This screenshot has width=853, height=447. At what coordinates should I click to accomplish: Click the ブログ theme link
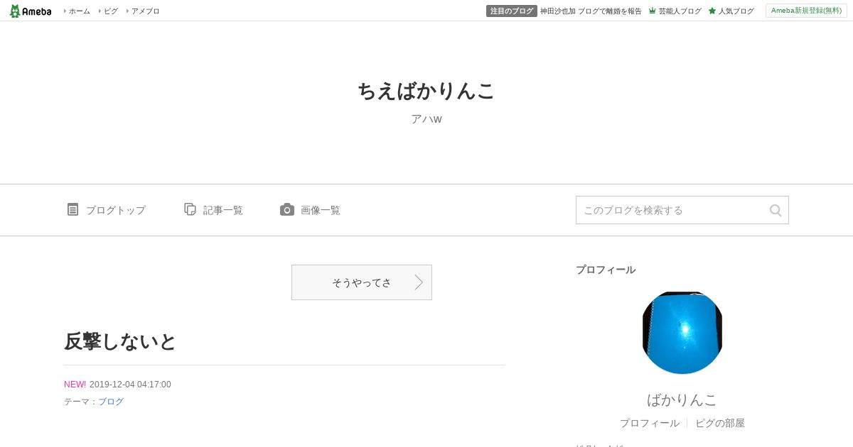[111, 402]
